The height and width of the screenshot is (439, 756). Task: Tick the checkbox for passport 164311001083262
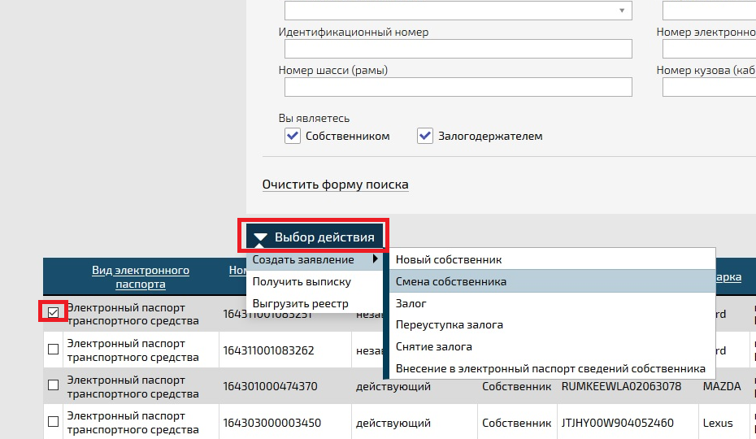53,349
